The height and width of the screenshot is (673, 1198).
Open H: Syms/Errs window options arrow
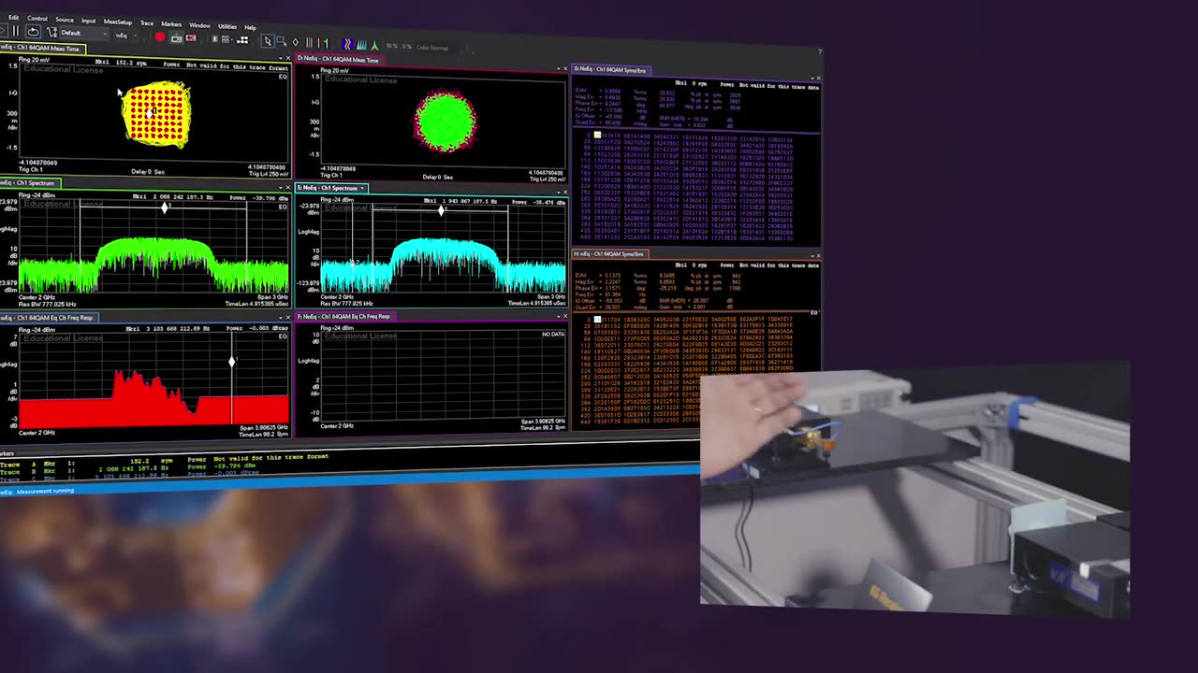coord(812,256)
